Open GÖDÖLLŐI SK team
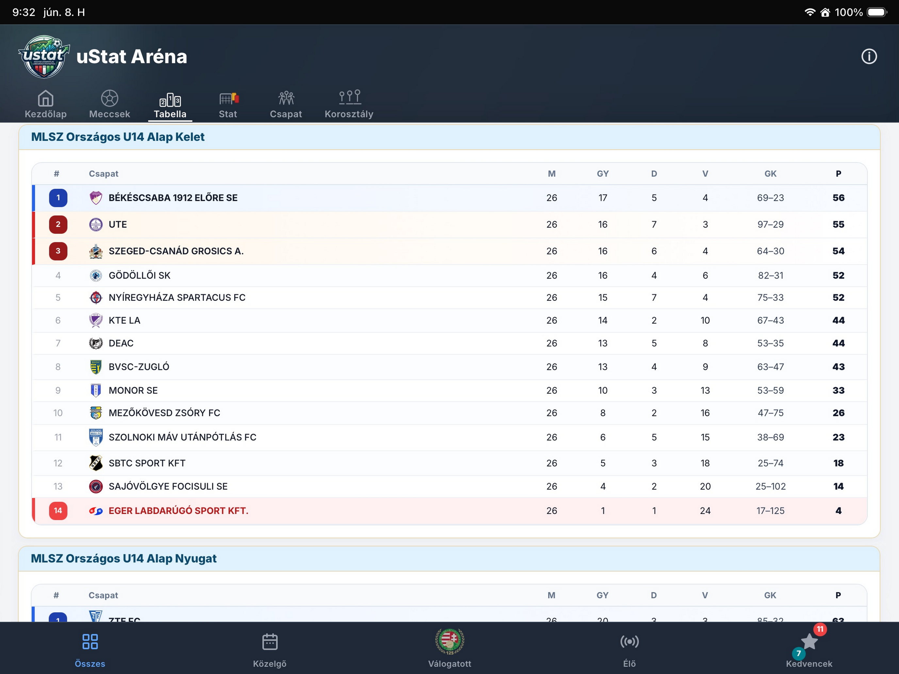This screenshot has width=899, height=674. pyautogui.click(x=139, y=276)
